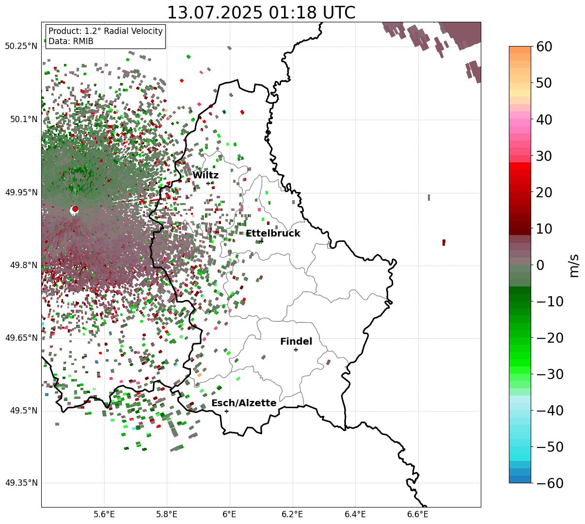The height and width of the screenshot is (524, 585).
Task: Click the 5.8°E longitude label
Action: tap(167, 514)
